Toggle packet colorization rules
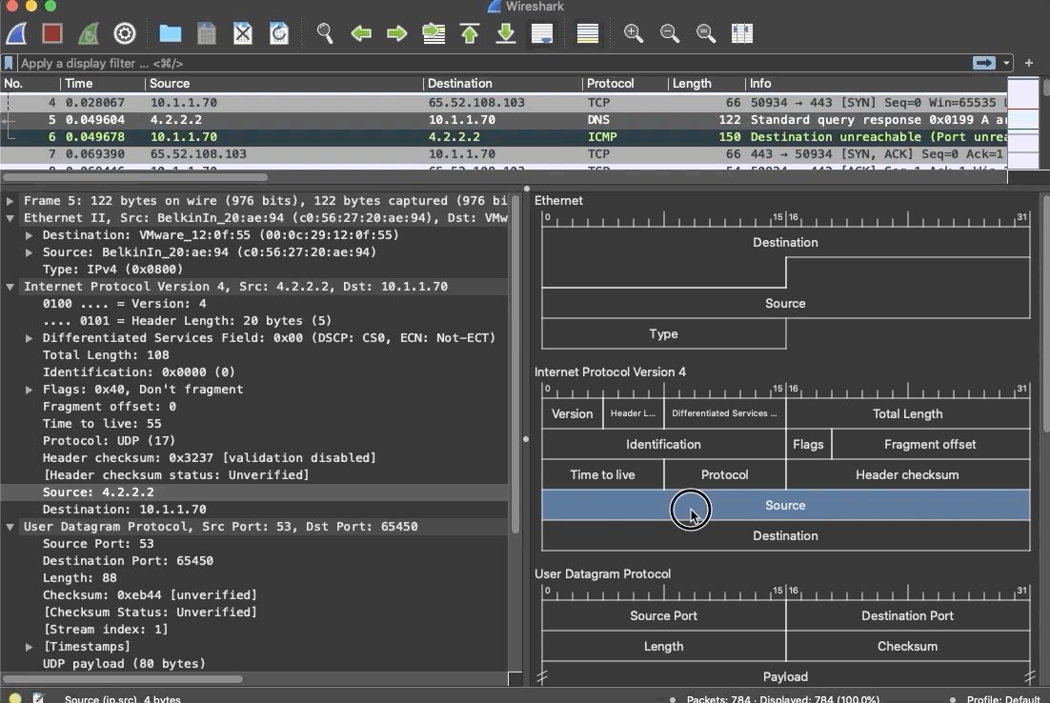The height and width of the screenshot is (703, 1050). tap(587, 32)
